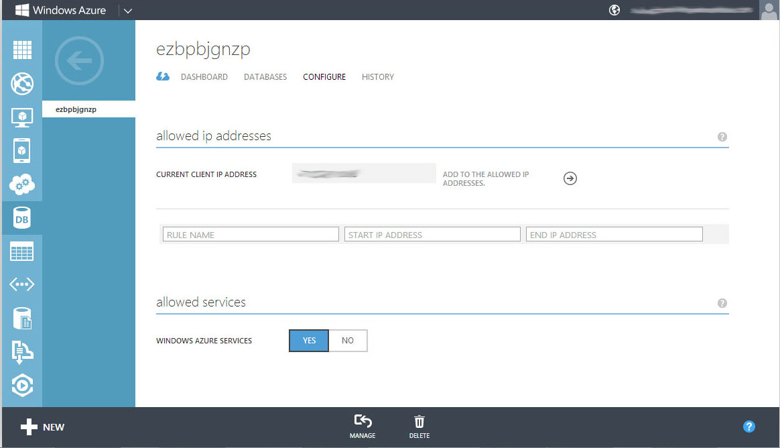Add current client IP to allowed addresses
This screenshot has width=780, height=448.
pos(570,178)
